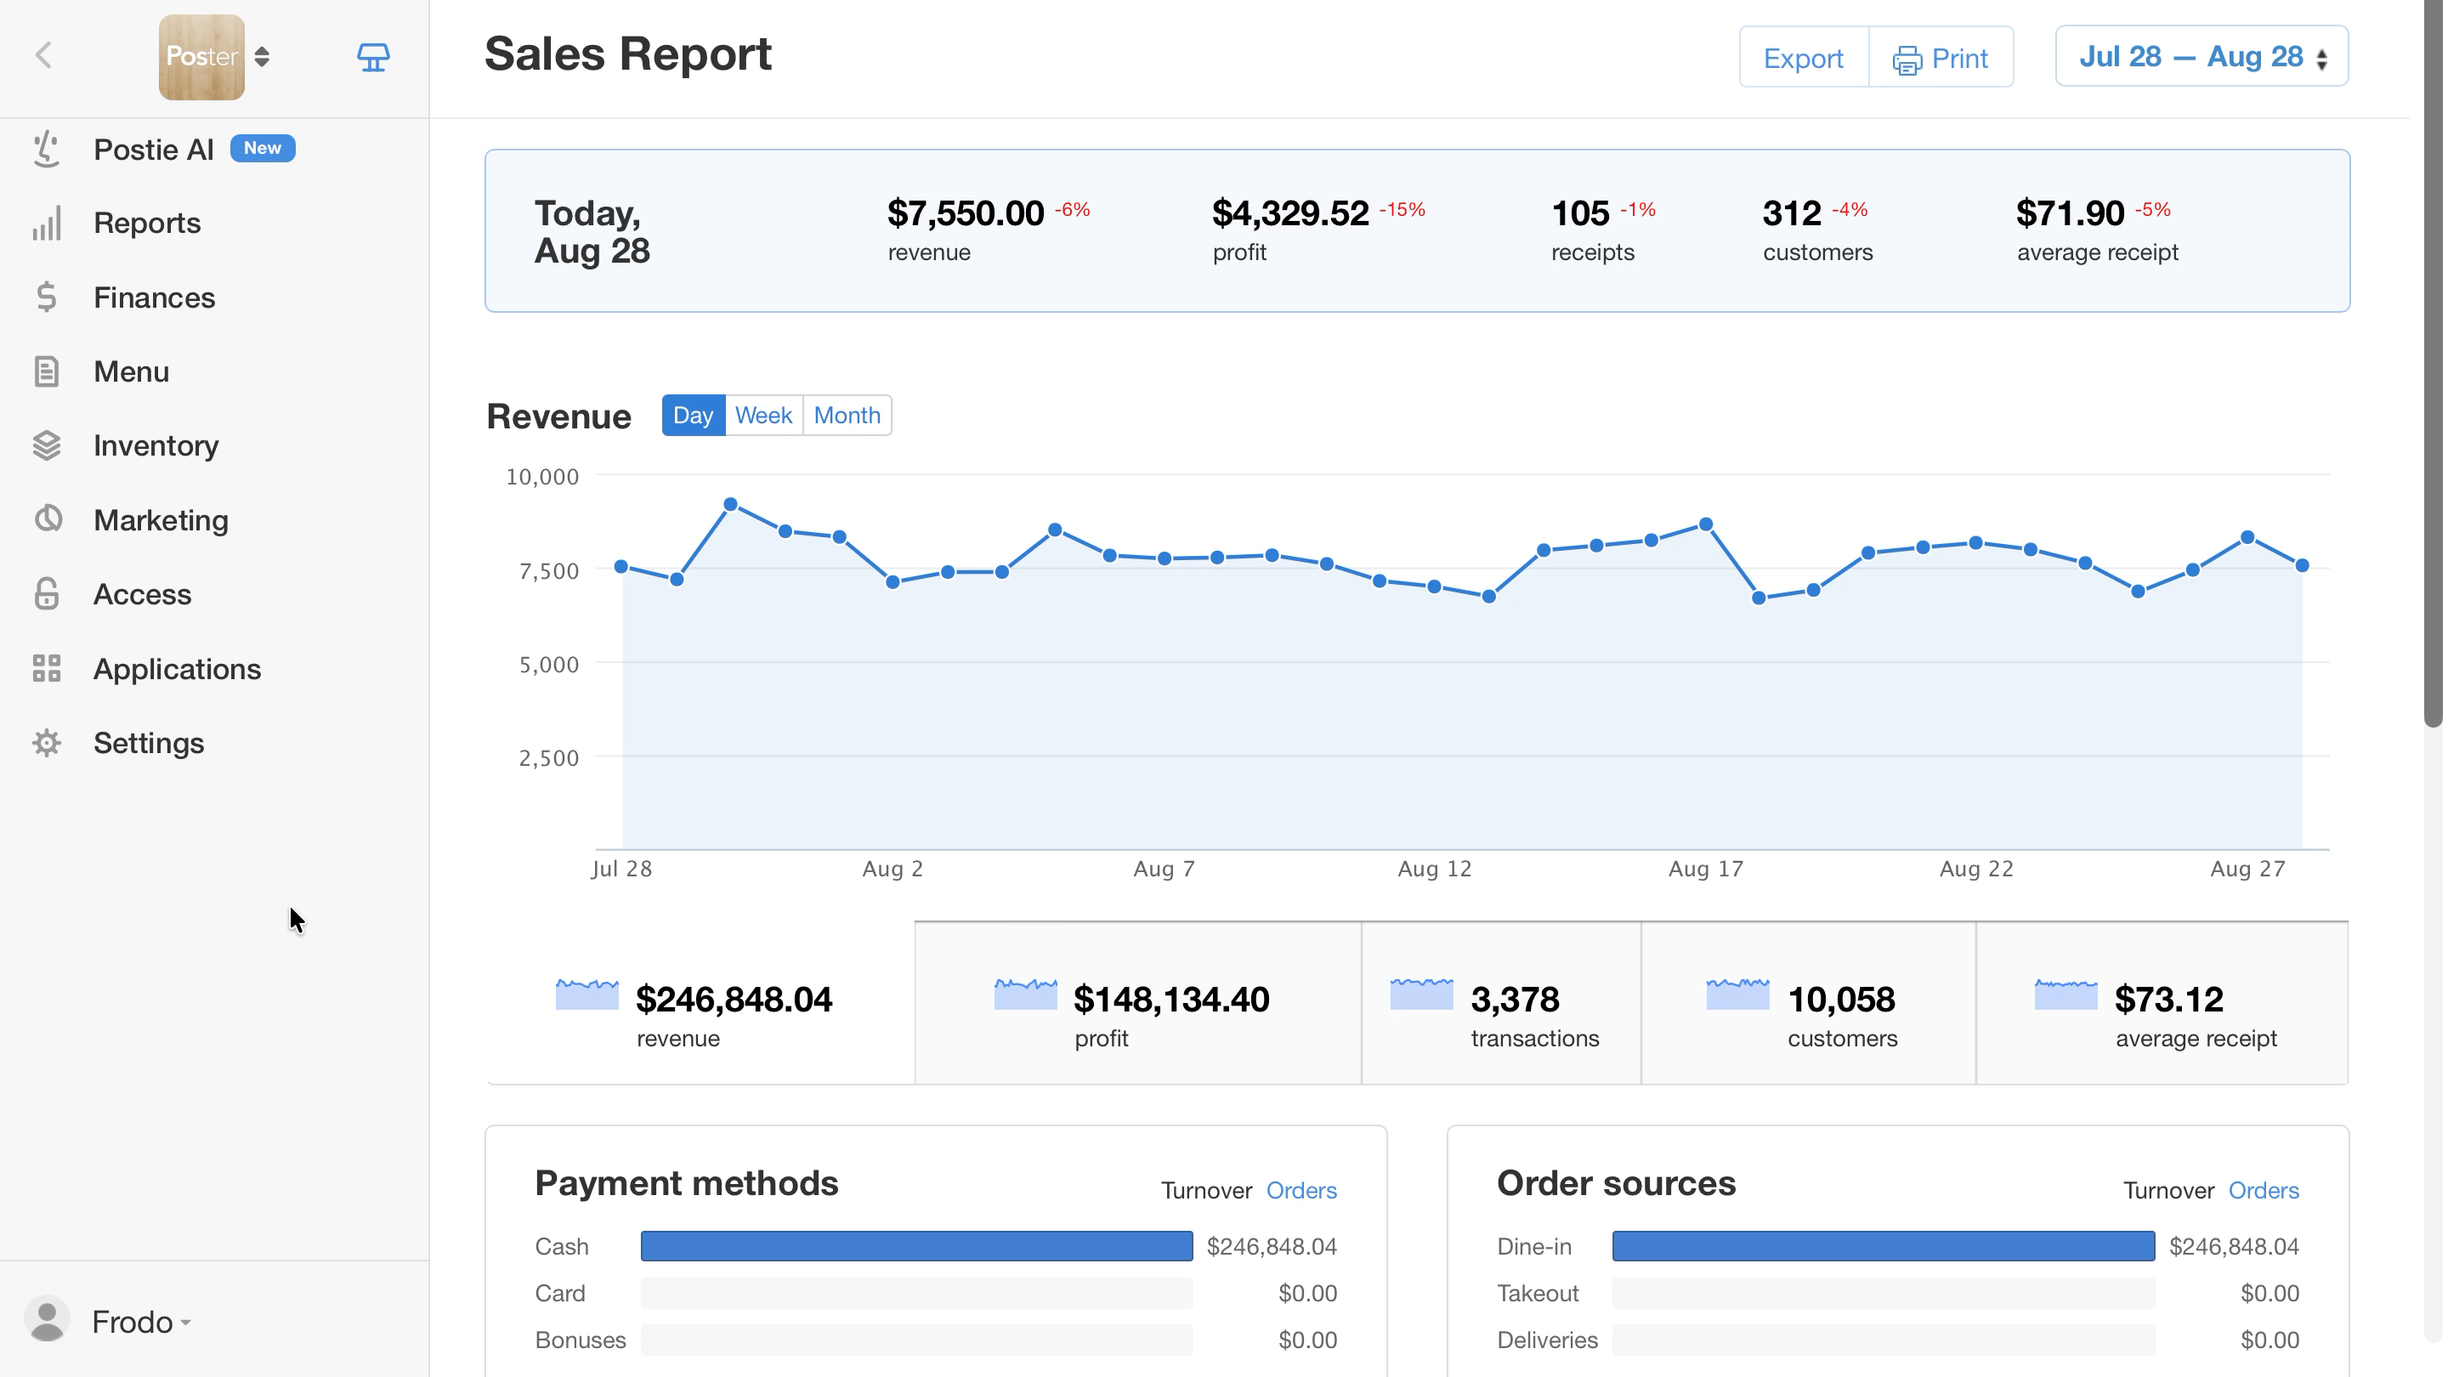Click the Inventory layers icon

(x=47, y=445)
